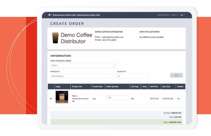This screenshot has width=211, height=136.
Task: Open the Add Product dropdown arrow
Action: (x=114, y=76)
